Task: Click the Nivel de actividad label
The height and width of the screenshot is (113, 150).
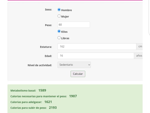Action: [40, 65]
